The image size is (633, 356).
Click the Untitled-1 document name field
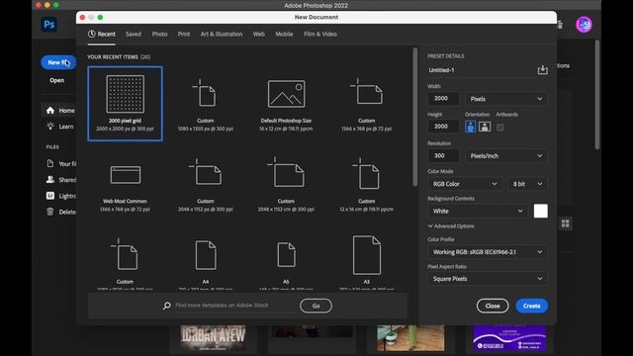[x=481, y=70]
